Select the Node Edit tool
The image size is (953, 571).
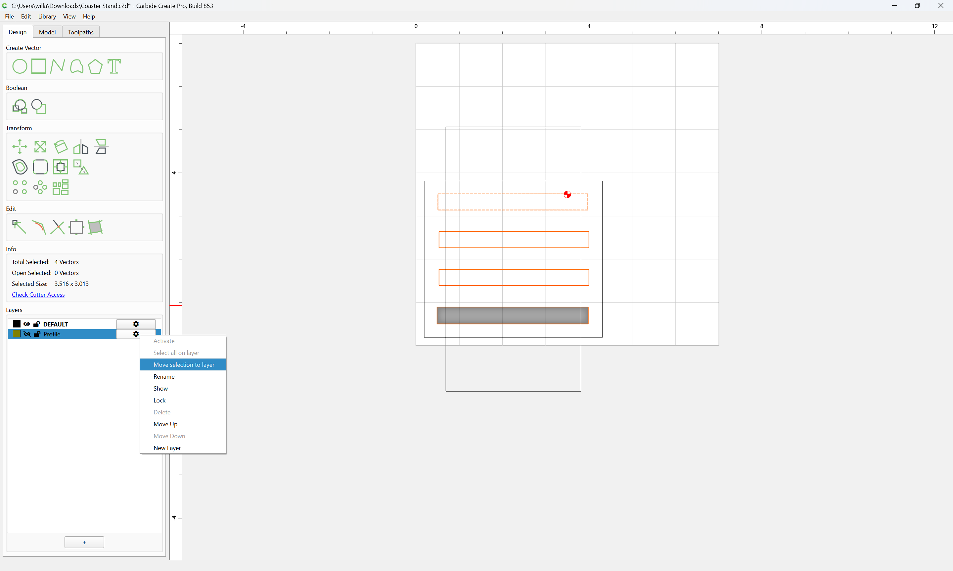tap(19, 227)
